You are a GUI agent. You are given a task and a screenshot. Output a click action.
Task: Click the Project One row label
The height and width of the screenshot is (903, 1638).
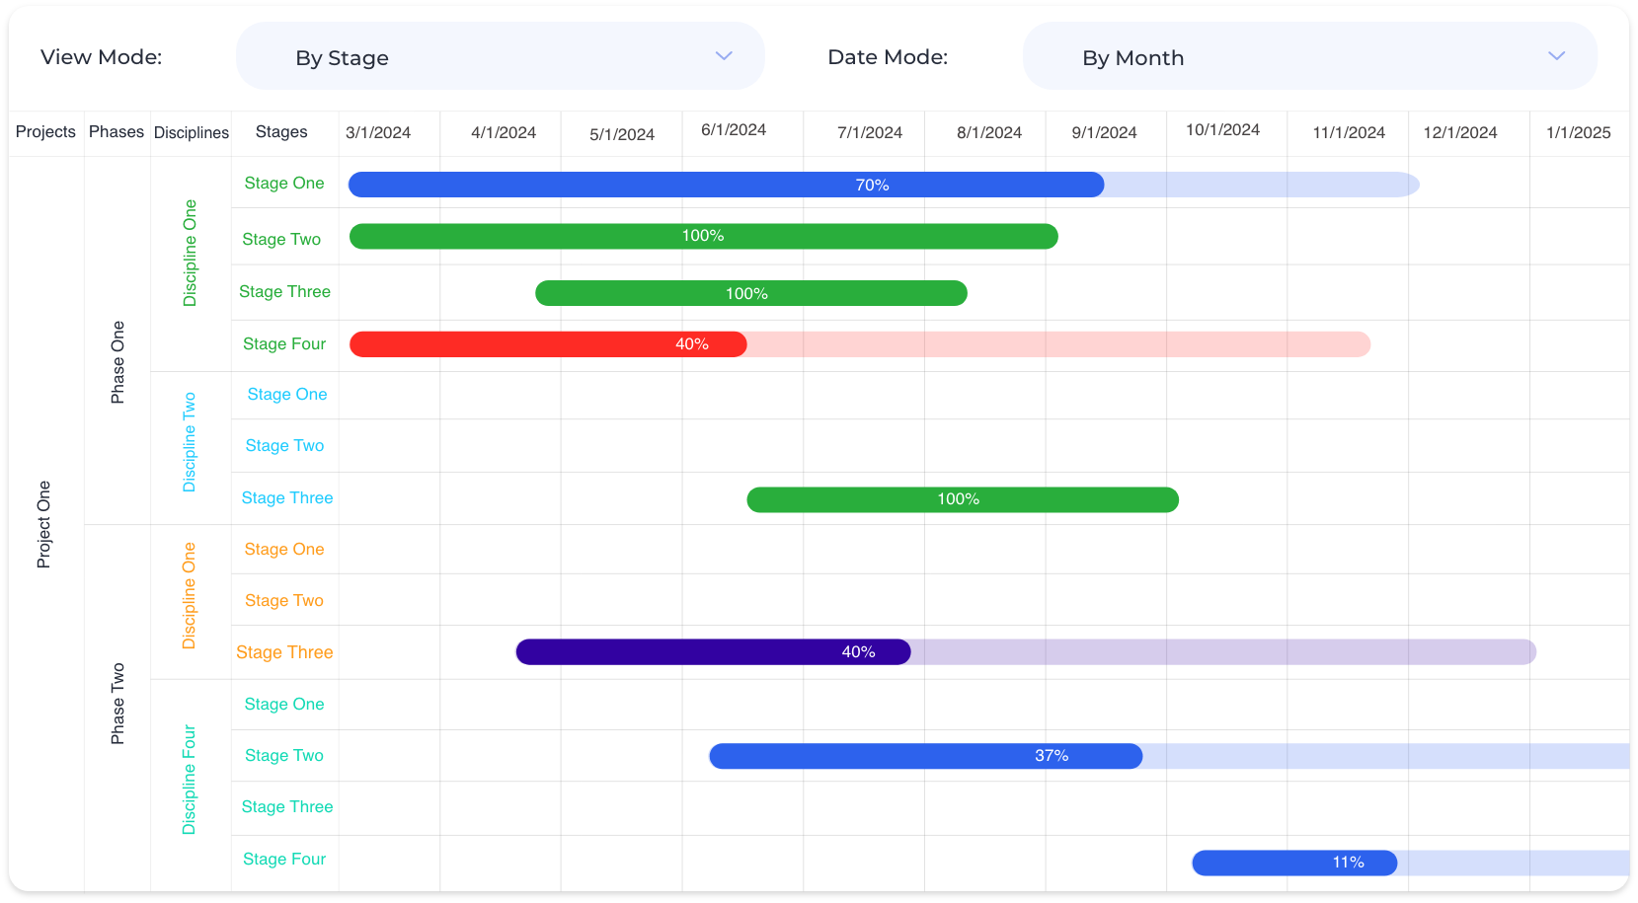tap(43, 524)
